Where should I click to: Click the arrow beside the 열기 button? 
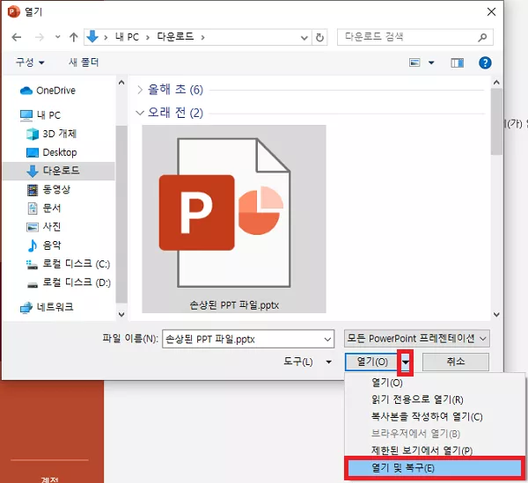pyautogui.click(x=406, y=362)
